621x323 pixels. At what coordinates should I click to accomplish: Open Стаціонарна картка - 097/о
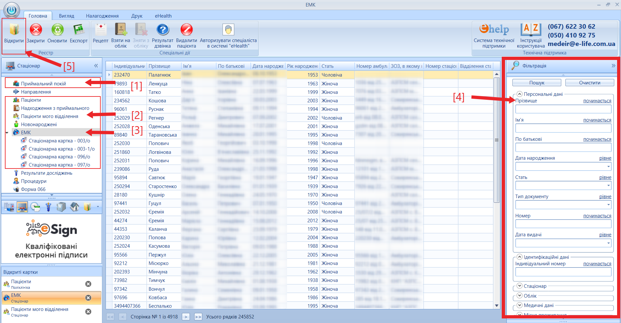click(59, 165)
